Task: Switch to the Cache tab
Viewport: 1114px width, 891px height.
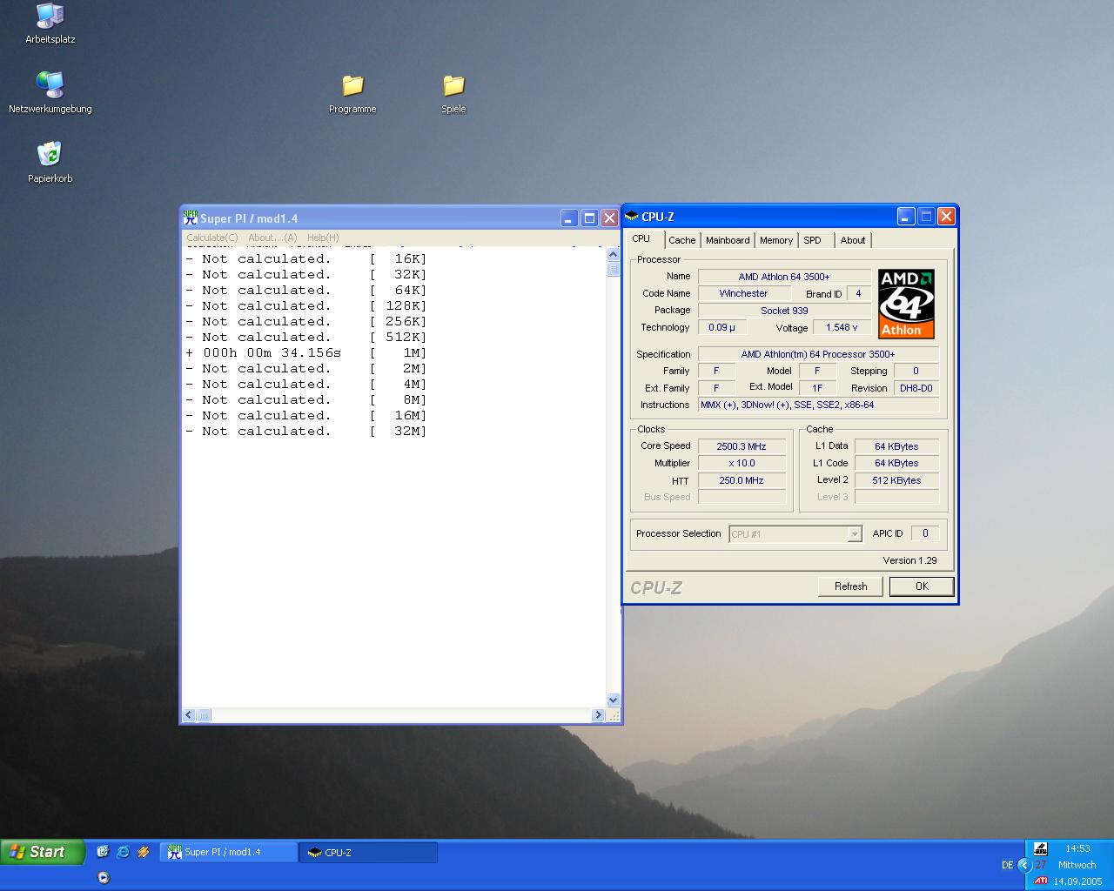Action: (682, 240)
